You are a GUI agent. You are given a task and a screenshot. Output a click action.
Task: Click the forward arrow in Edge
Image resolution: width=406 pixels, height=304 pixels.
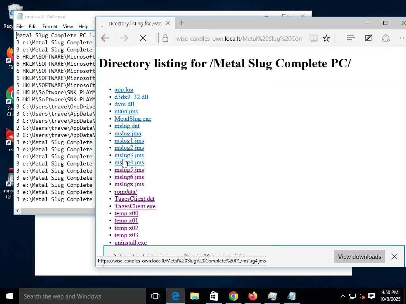click(x=124, y=38)
